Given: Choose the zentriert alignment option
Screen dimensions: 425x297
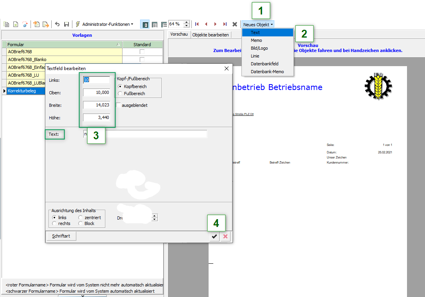Looking at the screenshot, I should point(81,218).
